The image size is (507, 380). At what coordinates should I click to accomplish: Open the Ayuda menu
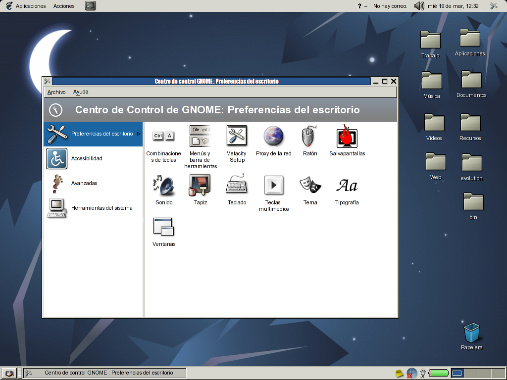(x=81, y=92)
